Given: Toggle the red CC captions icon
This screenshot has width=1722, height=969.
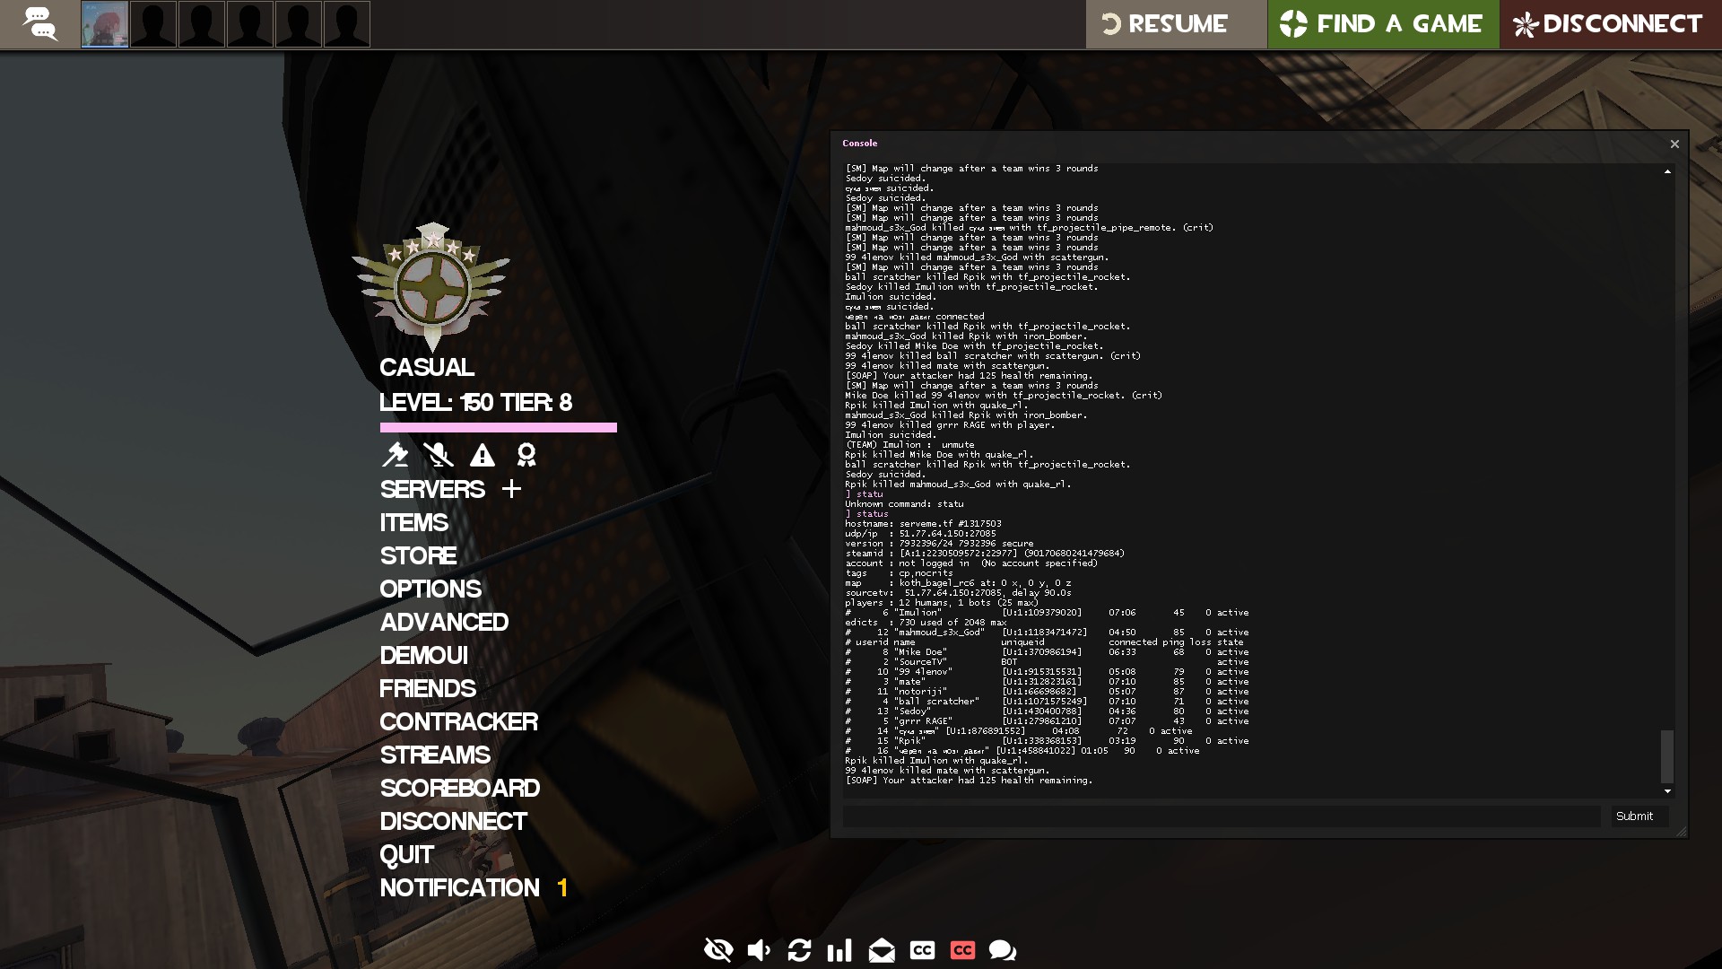Looking at the screenshot, I should 962,950.
